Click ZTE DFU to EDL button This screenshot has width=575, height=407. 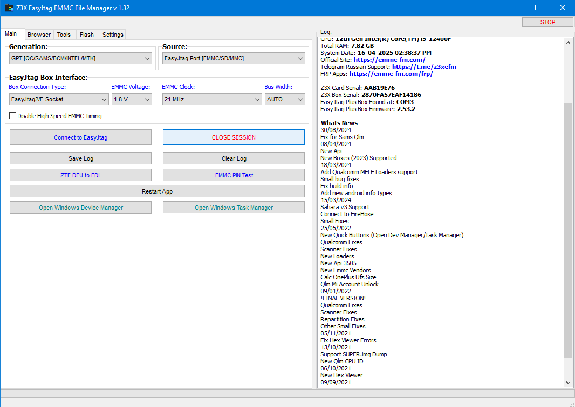[81, 175]
